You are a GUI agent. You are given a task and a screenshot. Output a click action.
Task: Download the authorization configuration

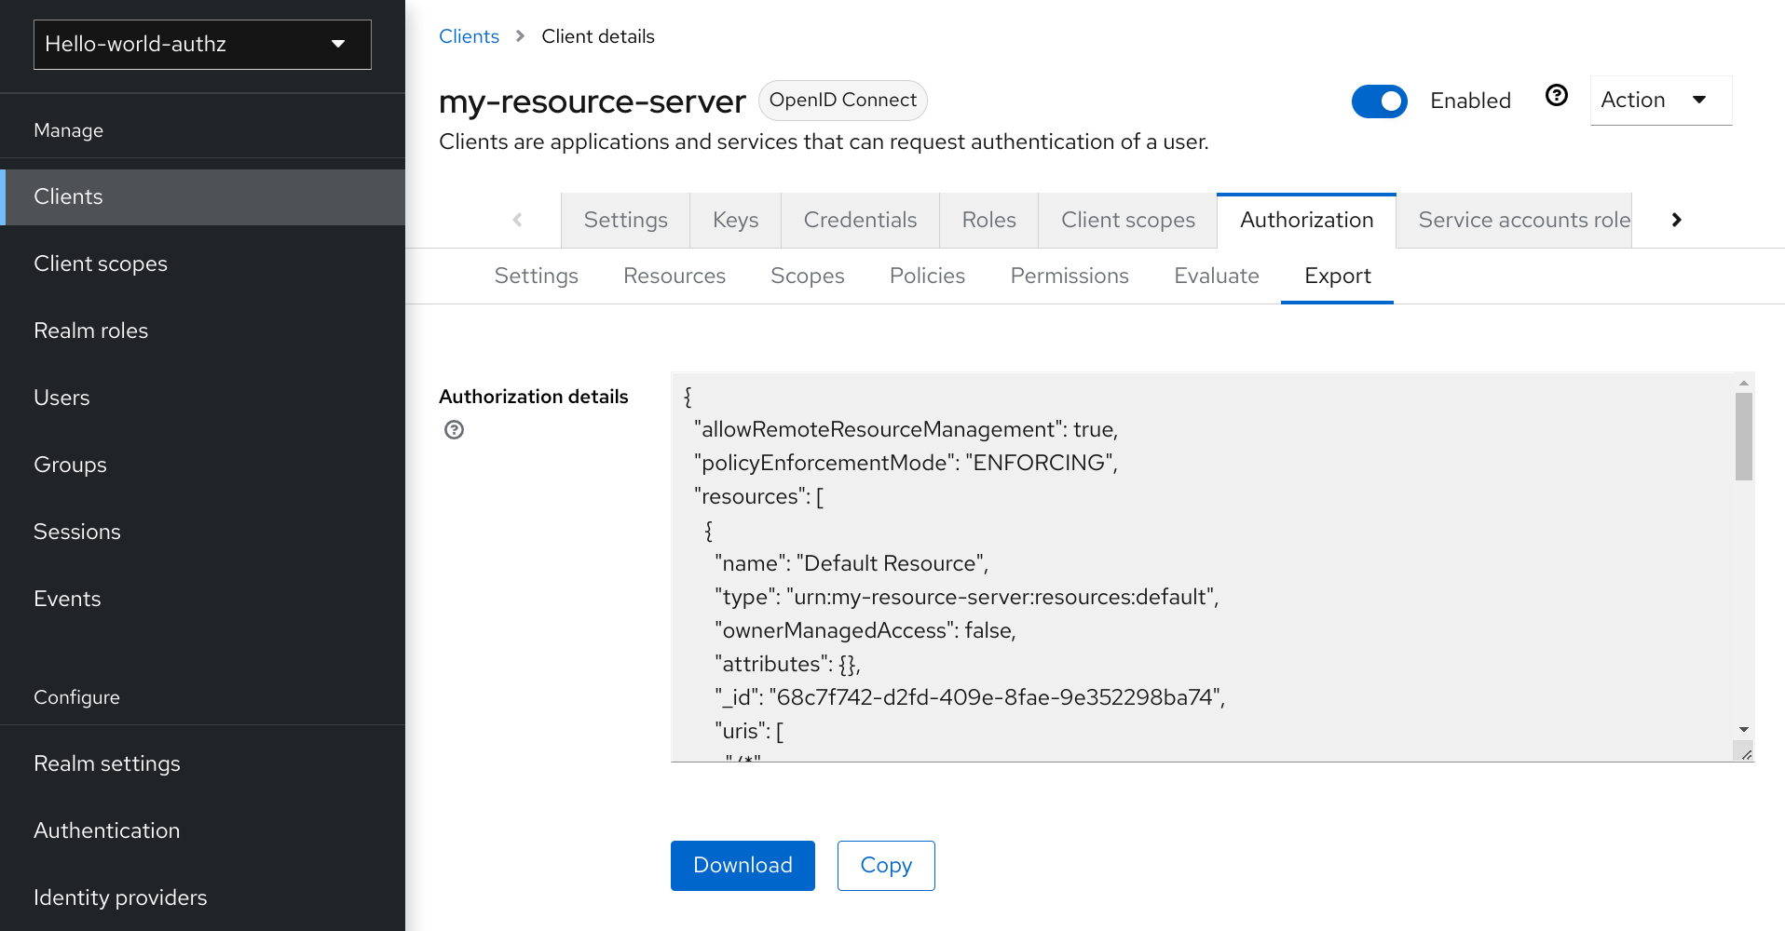[x=742, y=865]
